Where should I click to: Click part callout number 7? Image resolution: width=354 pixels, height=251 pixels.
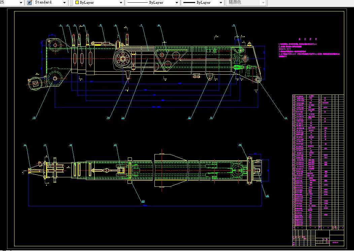tap(141, 25)
